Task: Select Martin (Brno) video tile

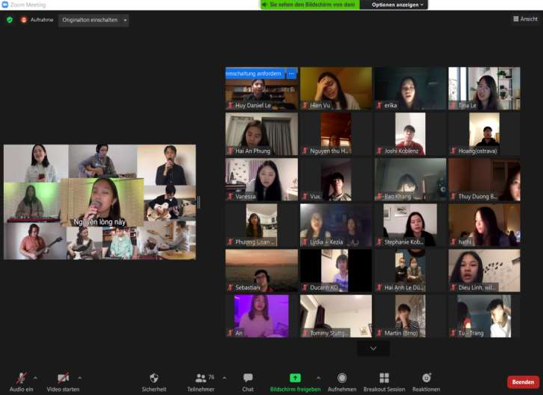Action: tap(410, 316)
